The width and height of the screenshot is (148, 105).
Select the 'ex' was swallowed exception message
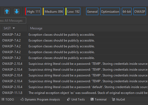point(88,93)
